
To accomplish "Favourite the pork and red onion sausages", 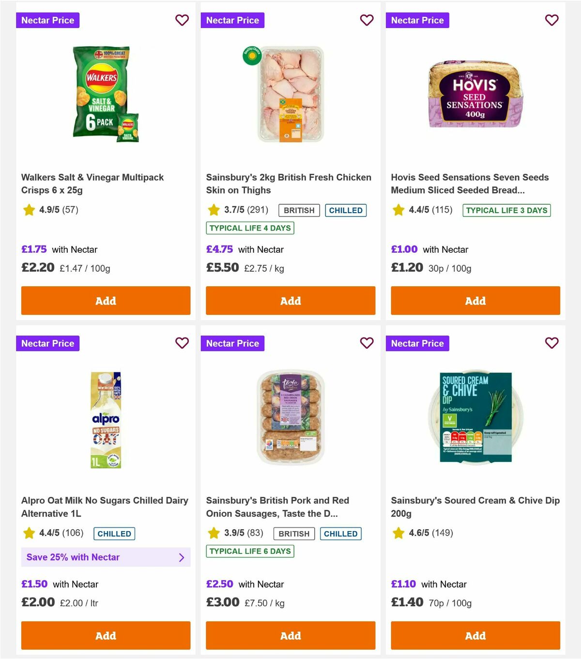I will pos(367,343).
